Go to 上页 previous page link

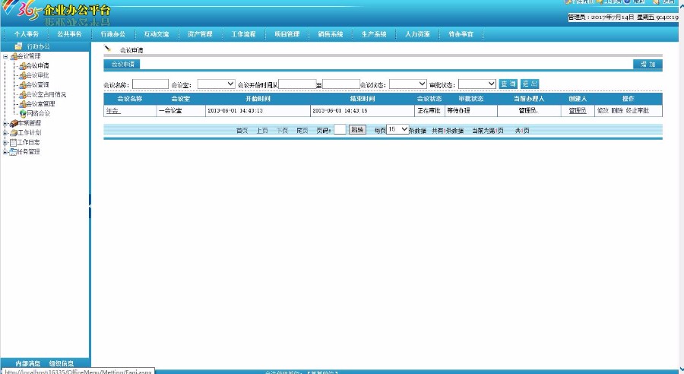(262, 131)
